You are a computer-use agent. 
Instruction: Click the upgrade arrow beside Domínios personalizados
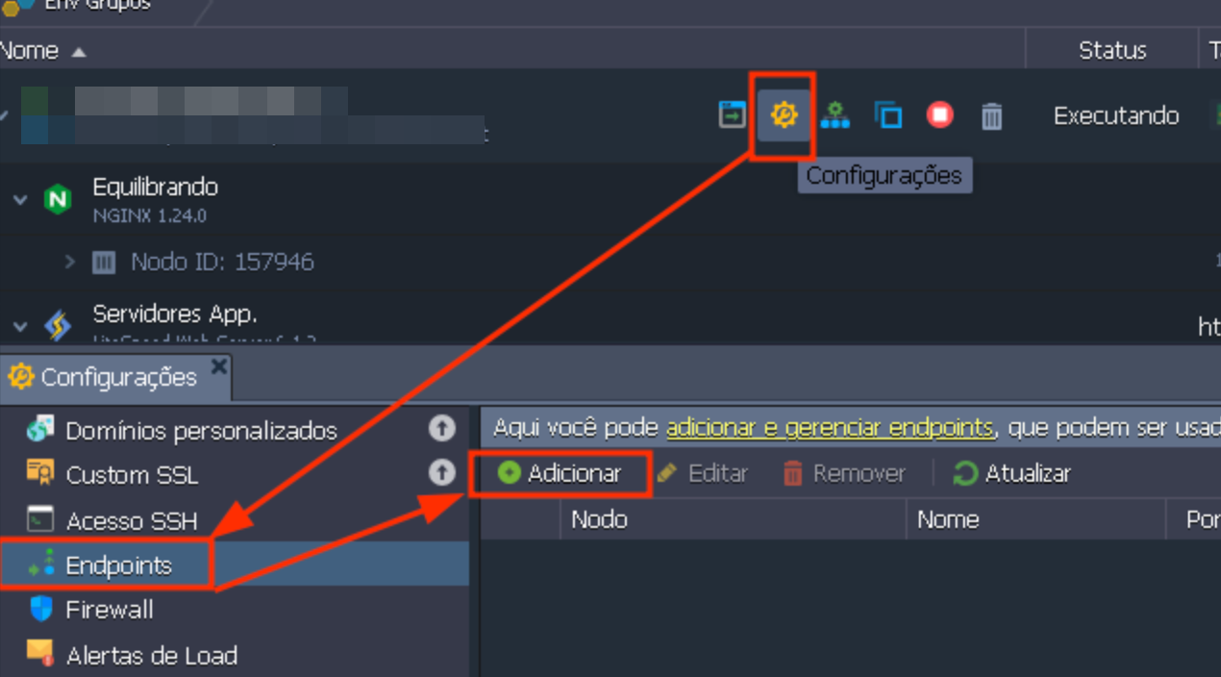(x=441, y=428)
